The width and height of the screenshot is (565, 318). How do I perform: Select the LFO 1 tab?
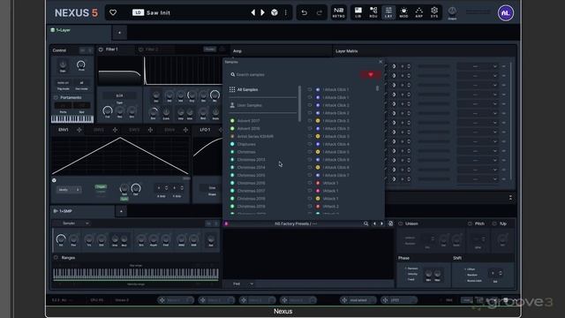205,130
